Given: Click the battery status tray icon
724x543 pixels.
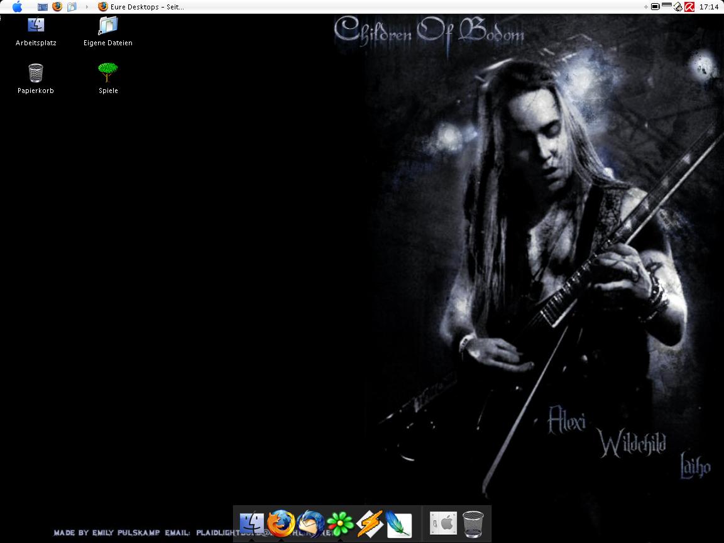Looking at the screenshot, I should pos(655,7).
